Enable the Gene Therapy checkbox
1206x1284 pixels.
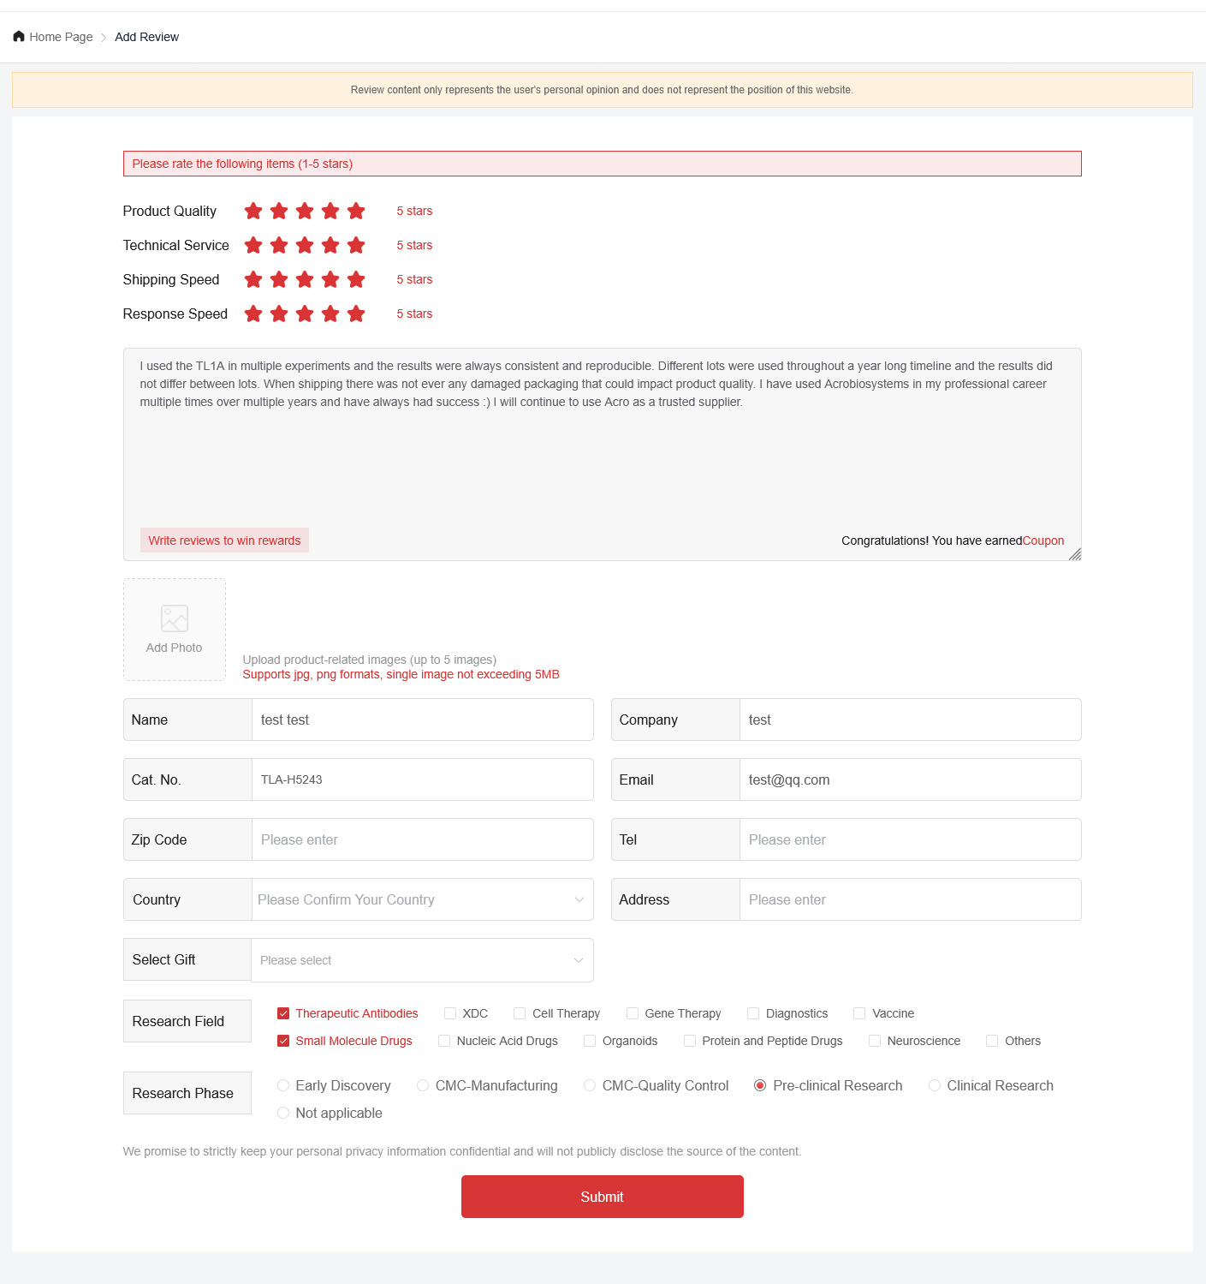click(x=633, y=1013)
